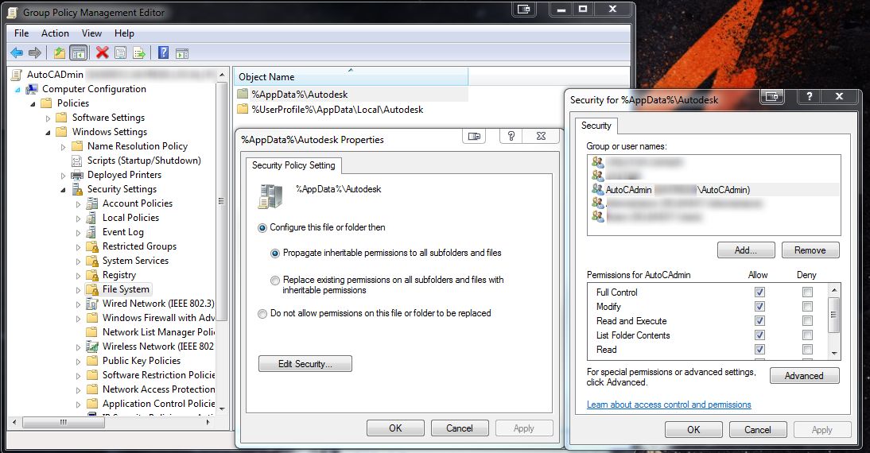Click the Edit Security... button
Viewport: 870px width, 453px height.
pyautogui.click(x=305, y=364)
